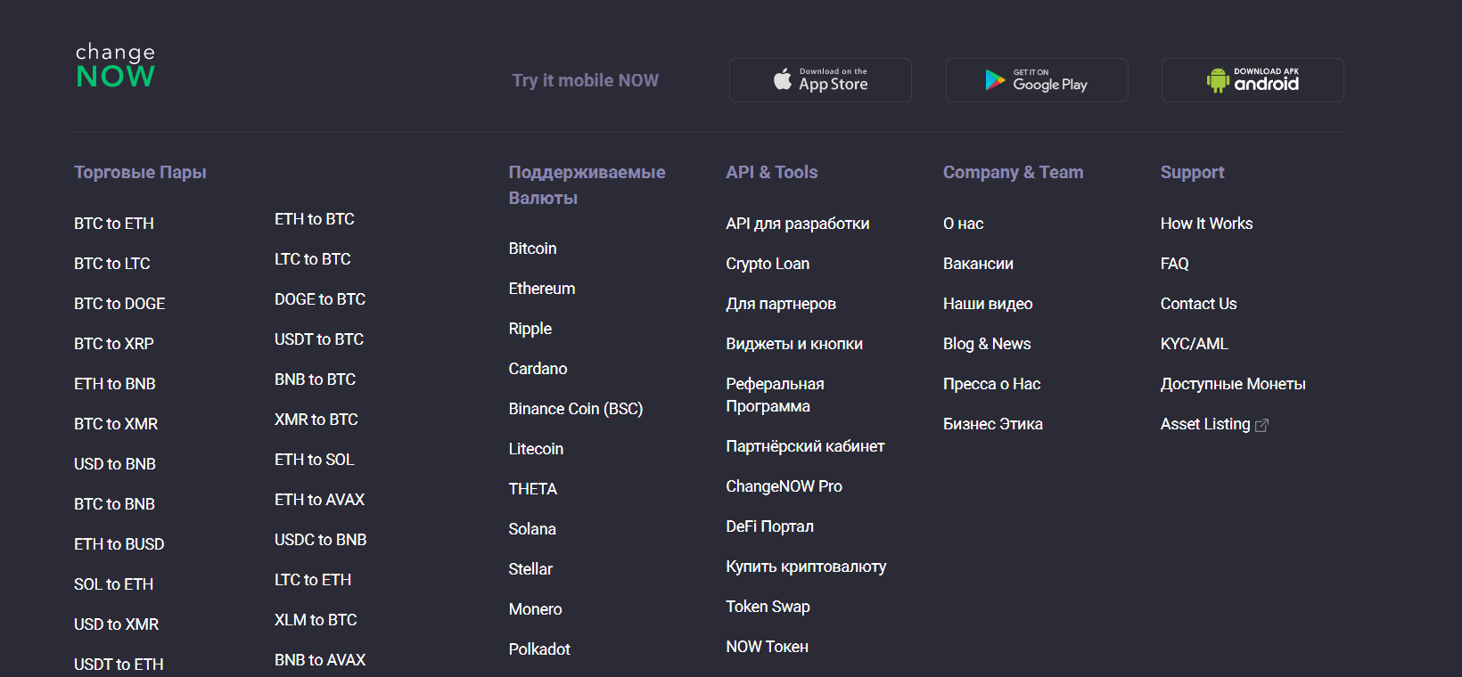
Task: Open the LTC to BTC pair
Action: click(x=313, y=259)
